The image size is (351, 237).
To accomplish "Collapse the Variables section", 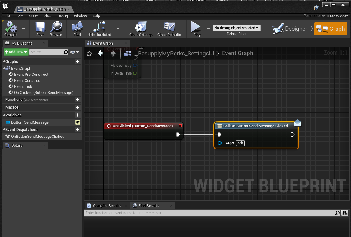I will (4, 115).
